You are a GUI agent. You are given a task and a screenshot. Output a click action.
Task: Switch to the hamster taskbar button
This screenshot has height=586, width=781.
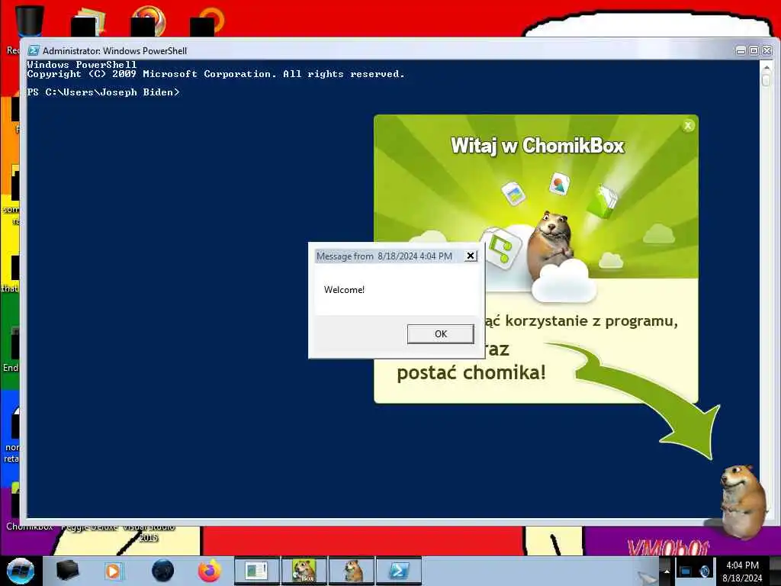pos(351,571)
